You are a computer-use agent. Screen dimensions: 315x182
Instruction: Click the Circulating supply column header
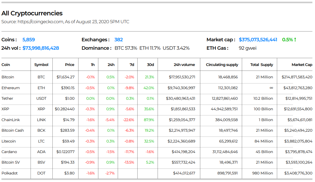pyautogui.click(x=222, y=64)
